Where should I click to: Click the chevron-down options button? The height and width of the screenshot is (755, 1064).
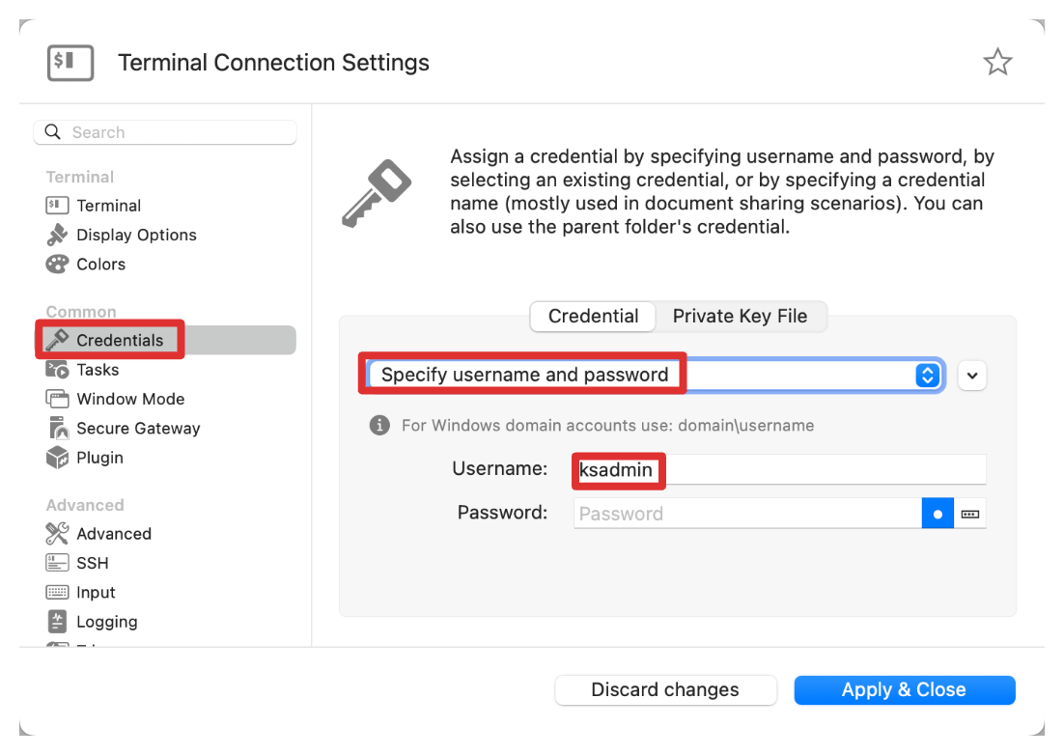pos(972,376)
